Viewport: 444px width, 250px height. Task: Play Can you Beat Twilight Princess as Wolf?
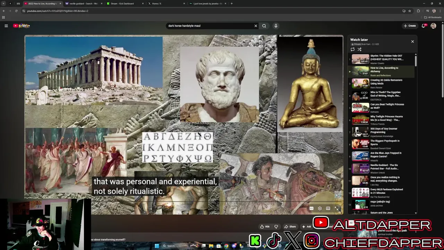click(382, 108)
